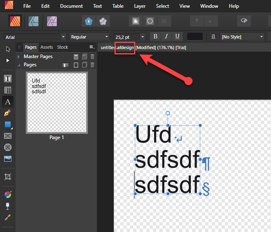Viewport: 271px width, 232px height.
Task: Select the Transparency wine glass tool
Action: pos(8,206)
